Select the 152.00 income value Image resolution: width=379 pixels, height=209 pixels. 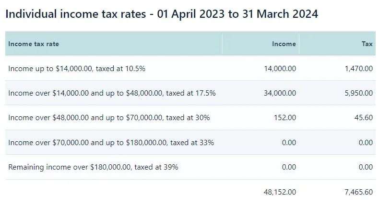pos(285,118)
